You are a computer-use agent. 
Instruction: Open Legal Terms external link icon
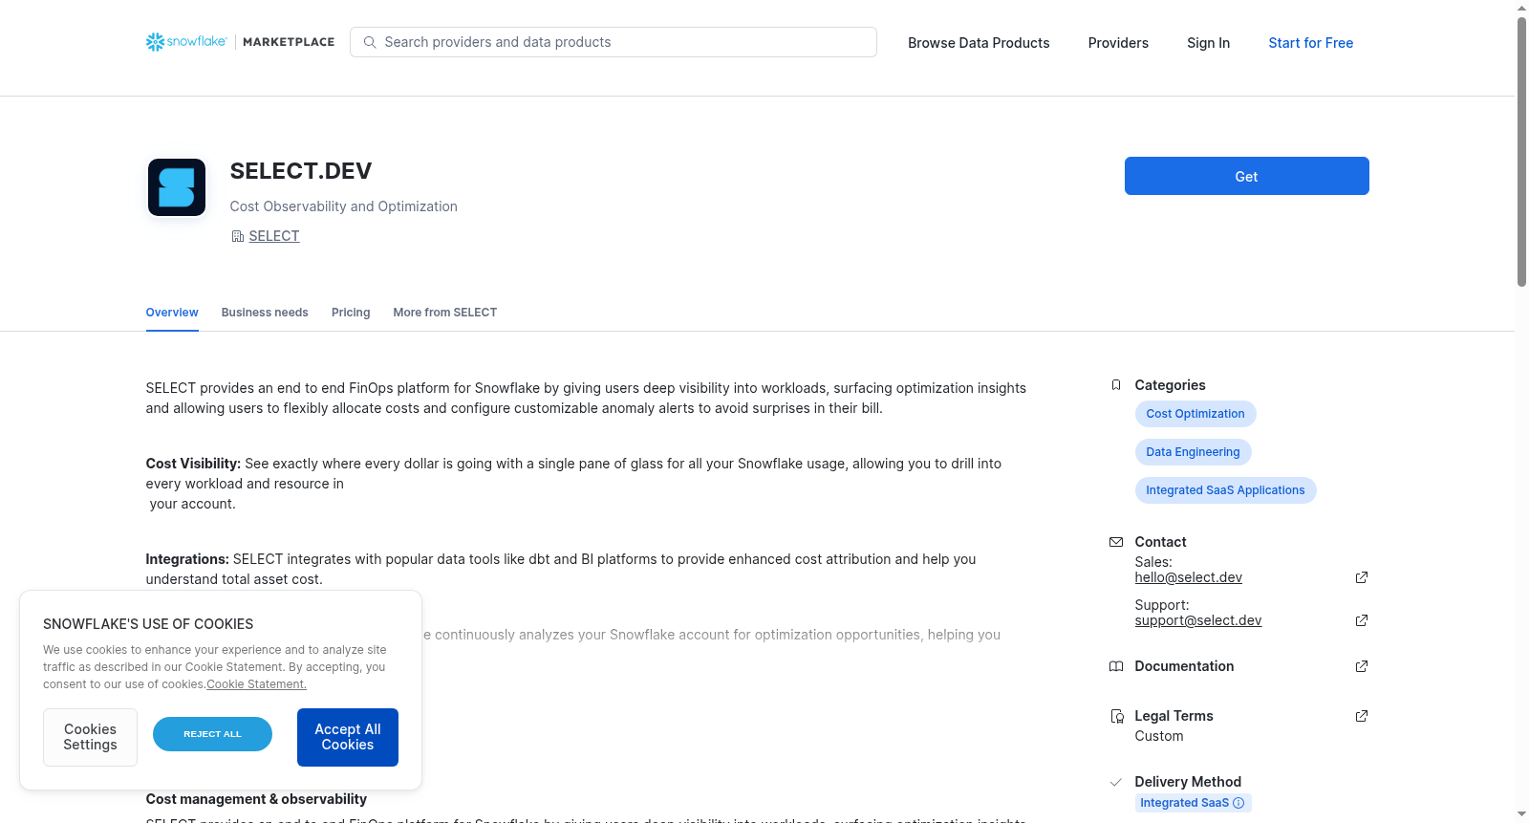click(x=1362, y=716)
